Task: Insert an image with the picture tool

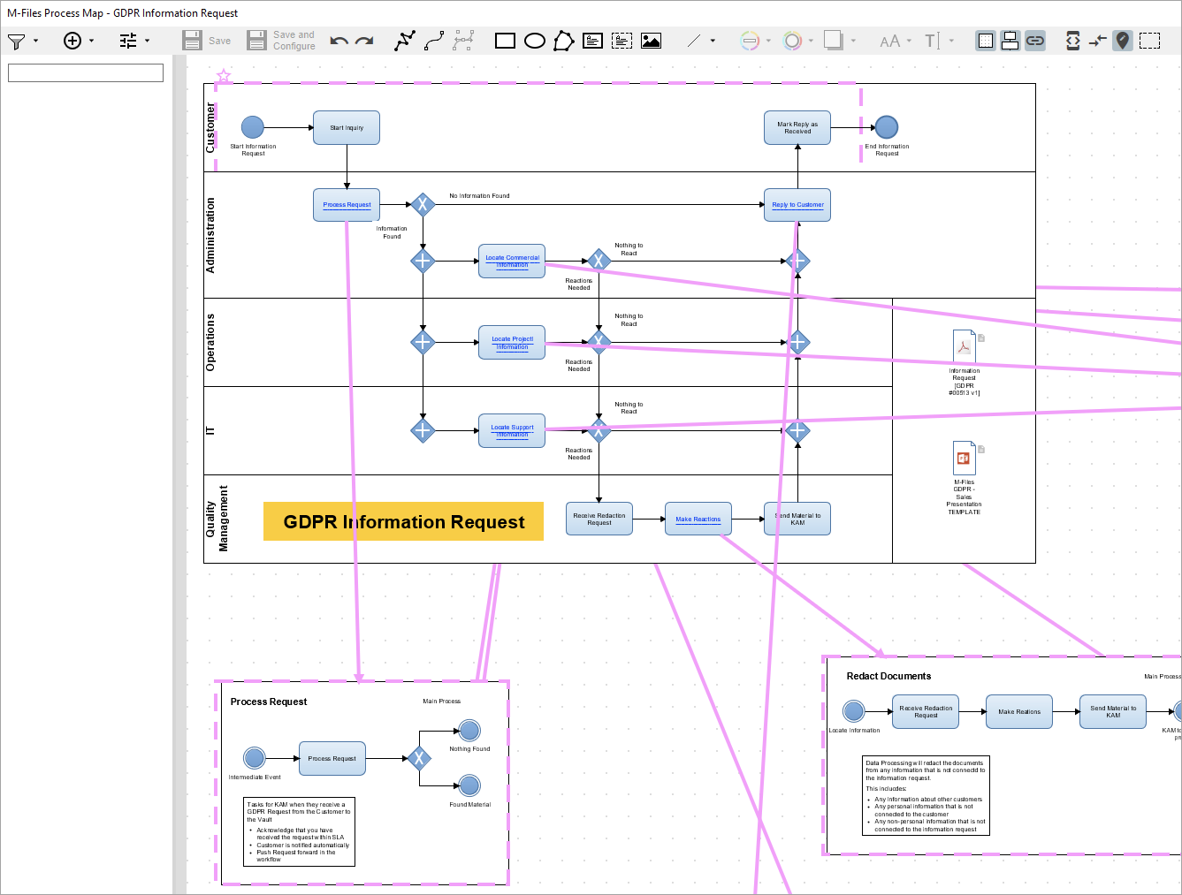Action: (651, 41)
